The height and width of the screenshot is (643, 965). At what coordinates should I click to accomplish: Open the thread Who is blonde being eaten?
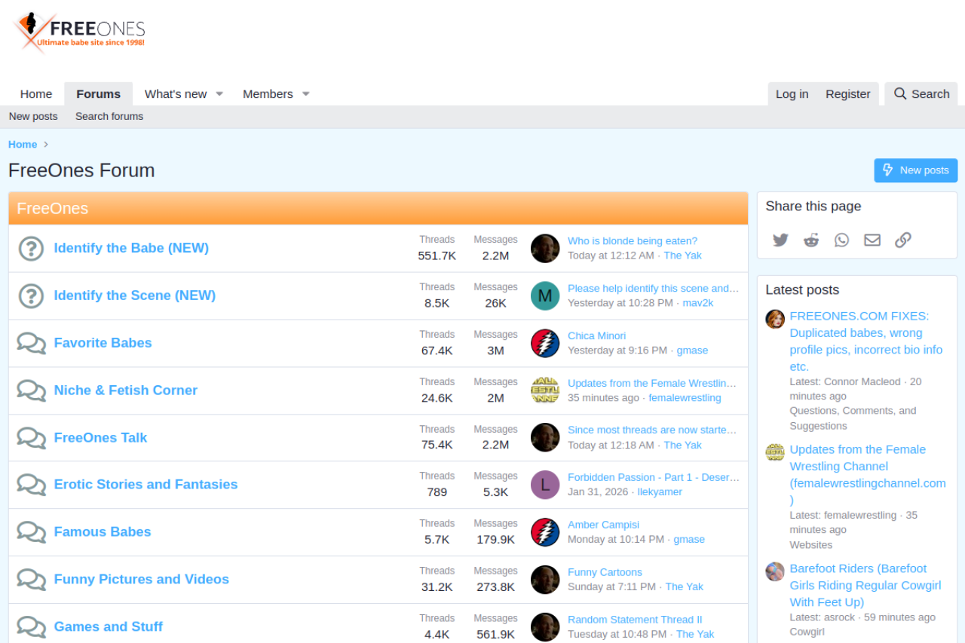pos(632,240)
